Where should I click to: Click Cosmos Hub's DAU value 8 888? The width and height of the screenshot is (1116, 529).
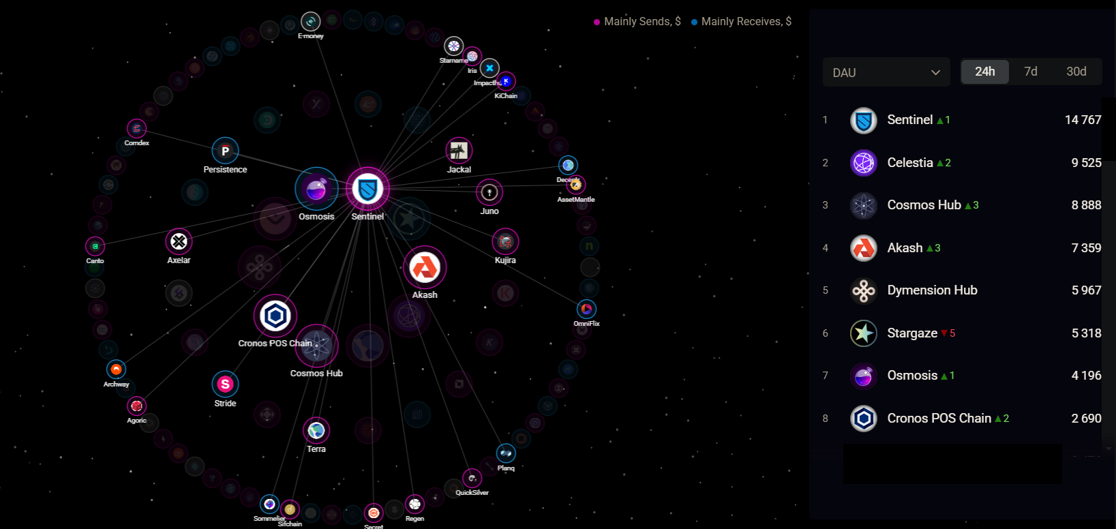click(1086, 205)
